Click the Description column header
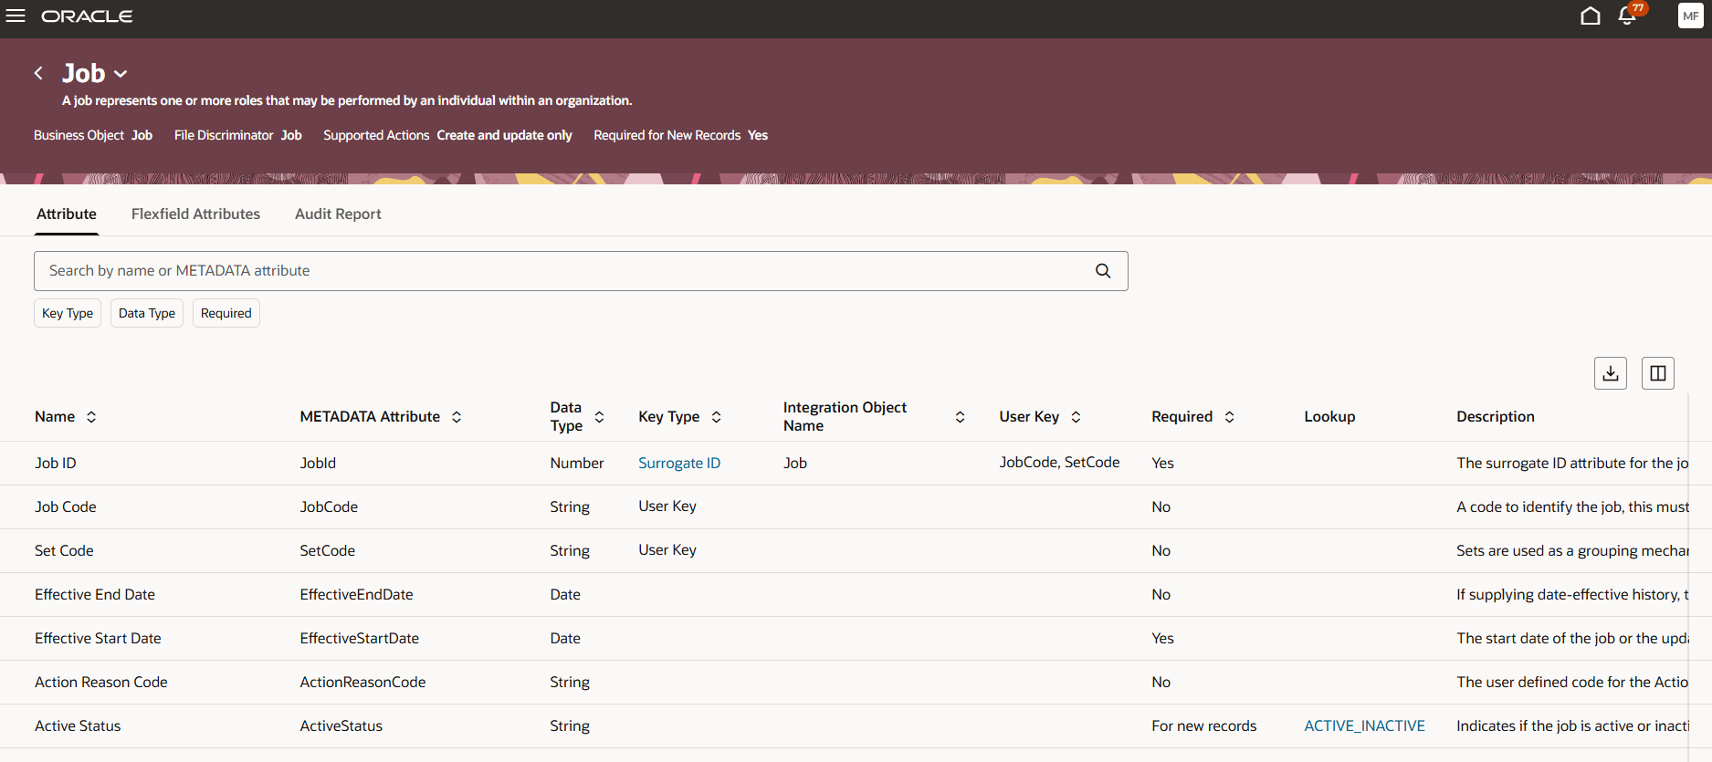 tap(1496, 416)
